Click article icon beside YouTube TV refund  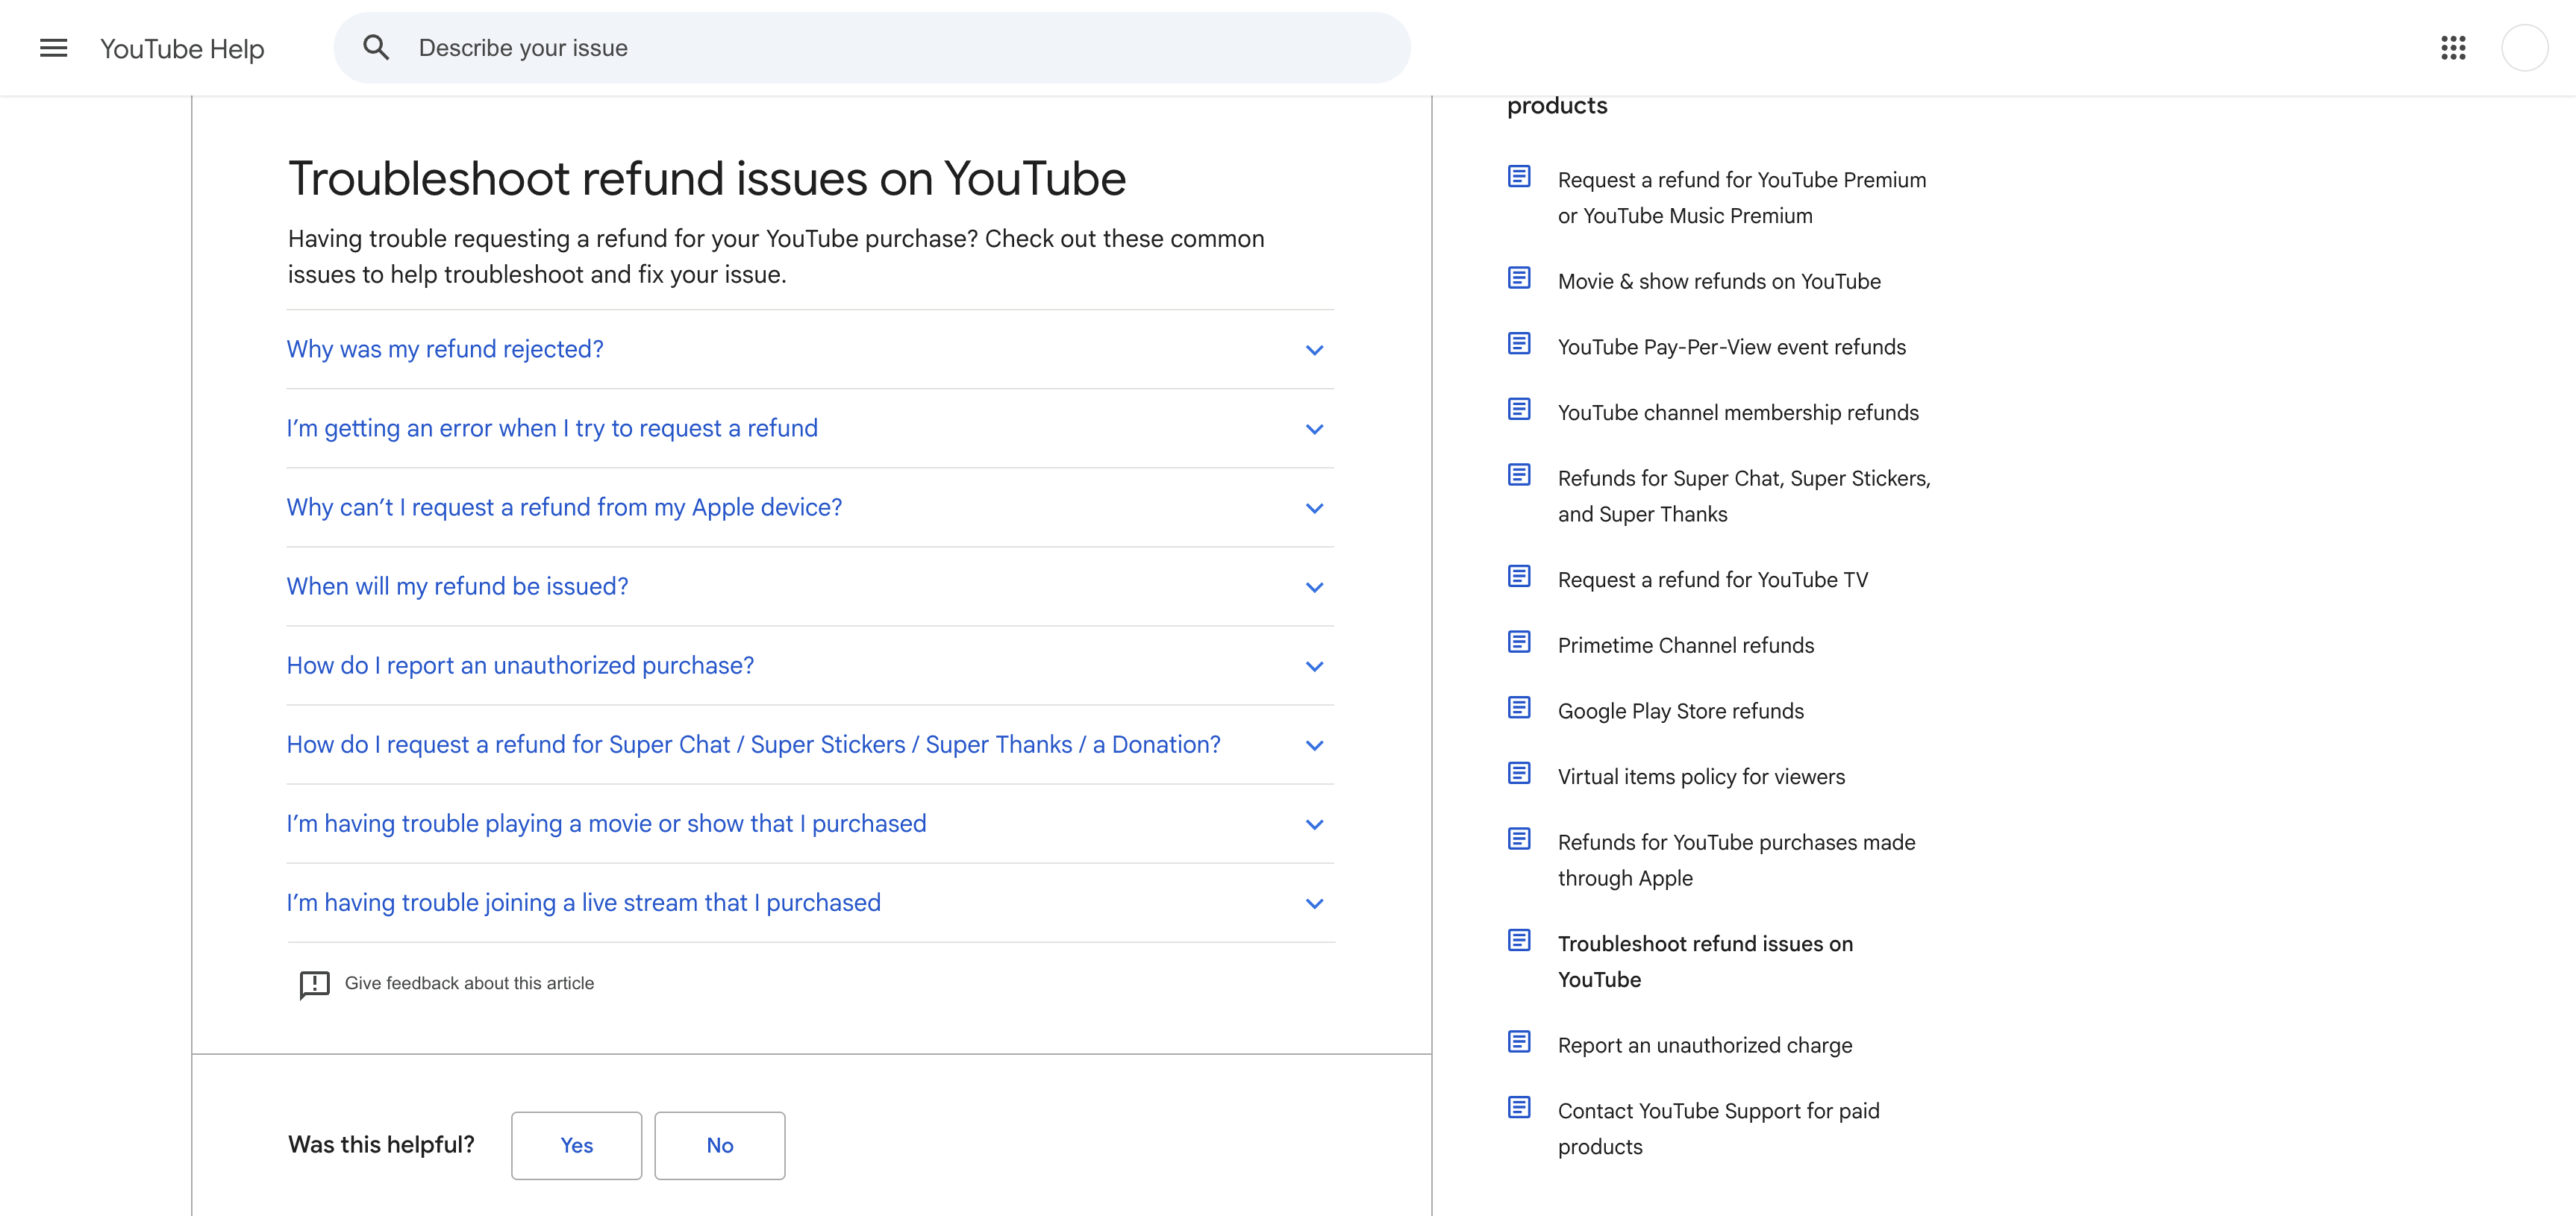[x=1519, y=577]
